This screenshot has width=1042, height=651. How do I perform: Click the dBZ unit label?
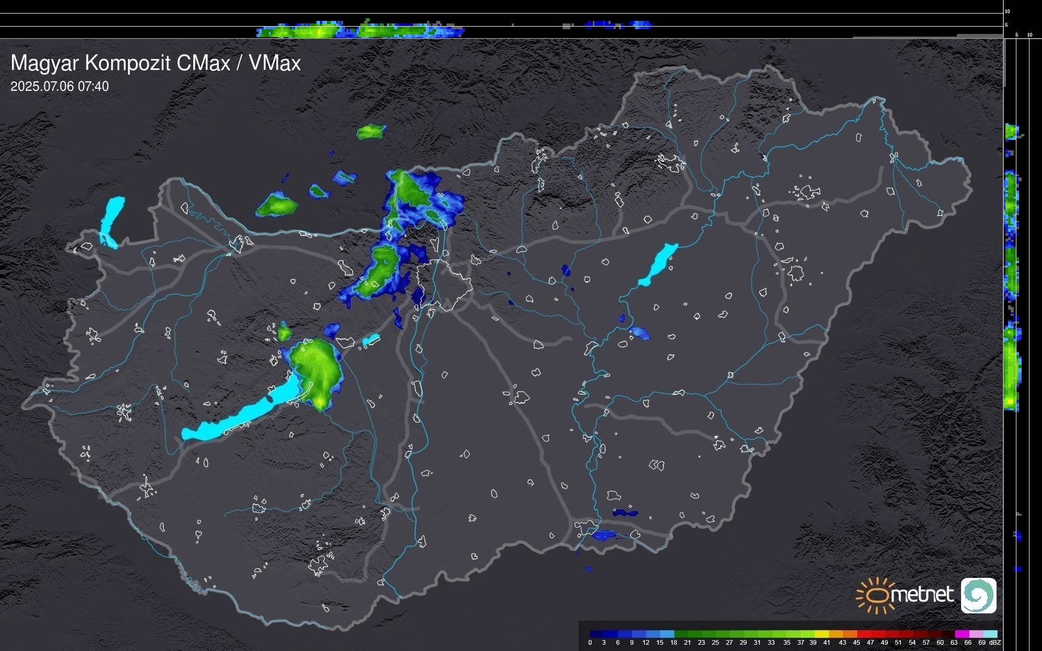tap(994, 643)
